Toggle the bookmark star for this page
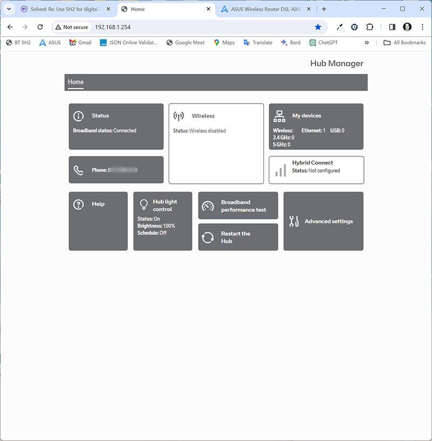432x441 pixels. [x=318, y=27]
